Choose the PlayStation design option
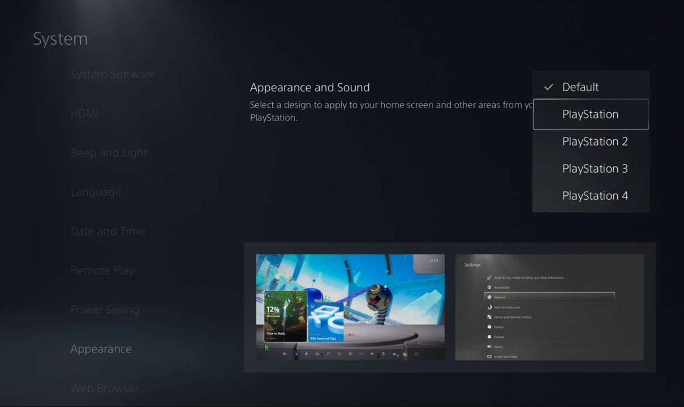This screenshot has height=407, width=684. click(591, 114)
